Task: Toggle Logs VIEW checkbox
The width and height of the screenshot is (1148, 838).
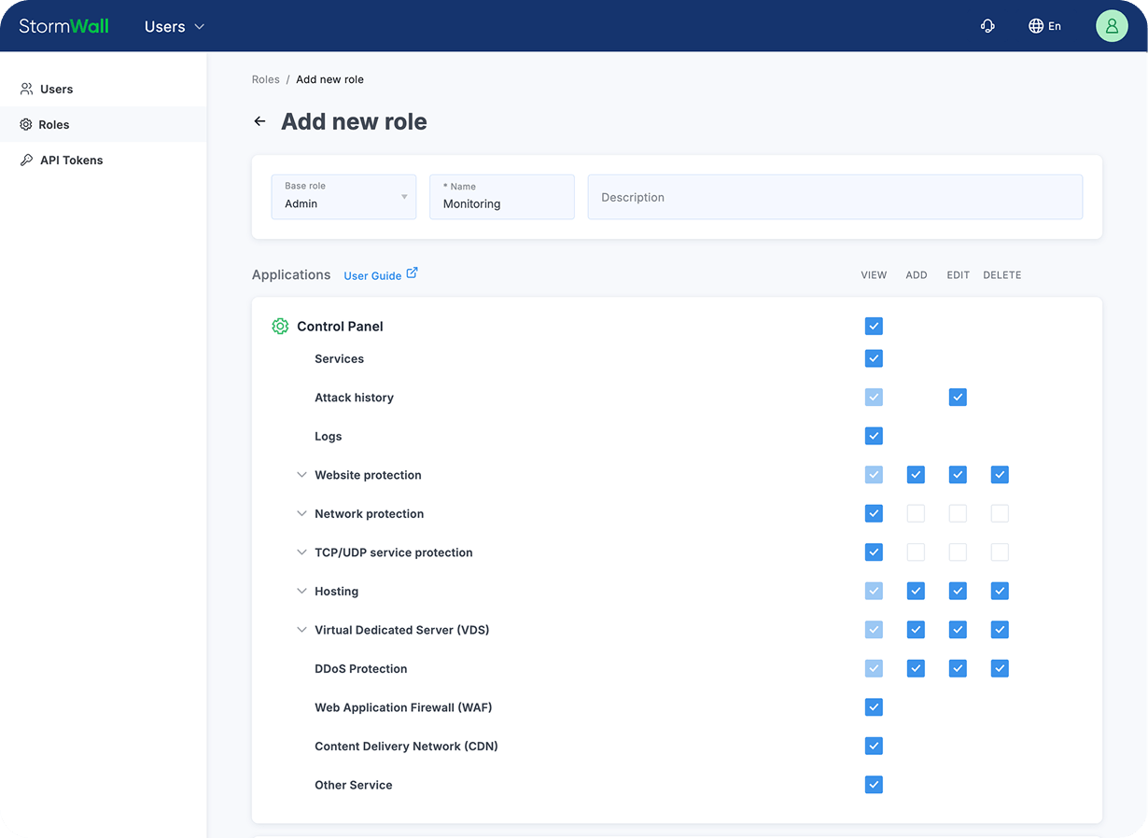Action: point(874,436)
